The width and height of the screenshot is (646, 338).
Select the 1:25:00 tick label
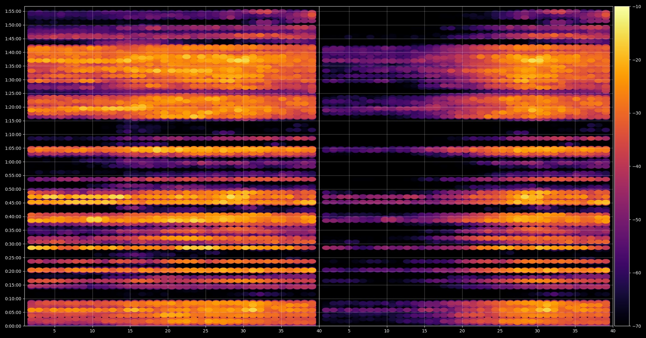pyautogui.click(x=13, y=93)
